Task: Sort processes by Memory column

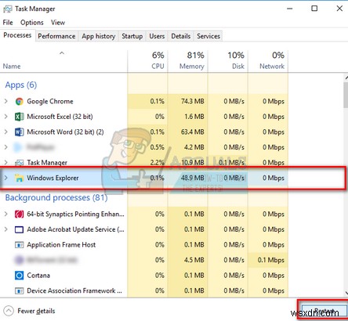Action: [x=188, y=62]
